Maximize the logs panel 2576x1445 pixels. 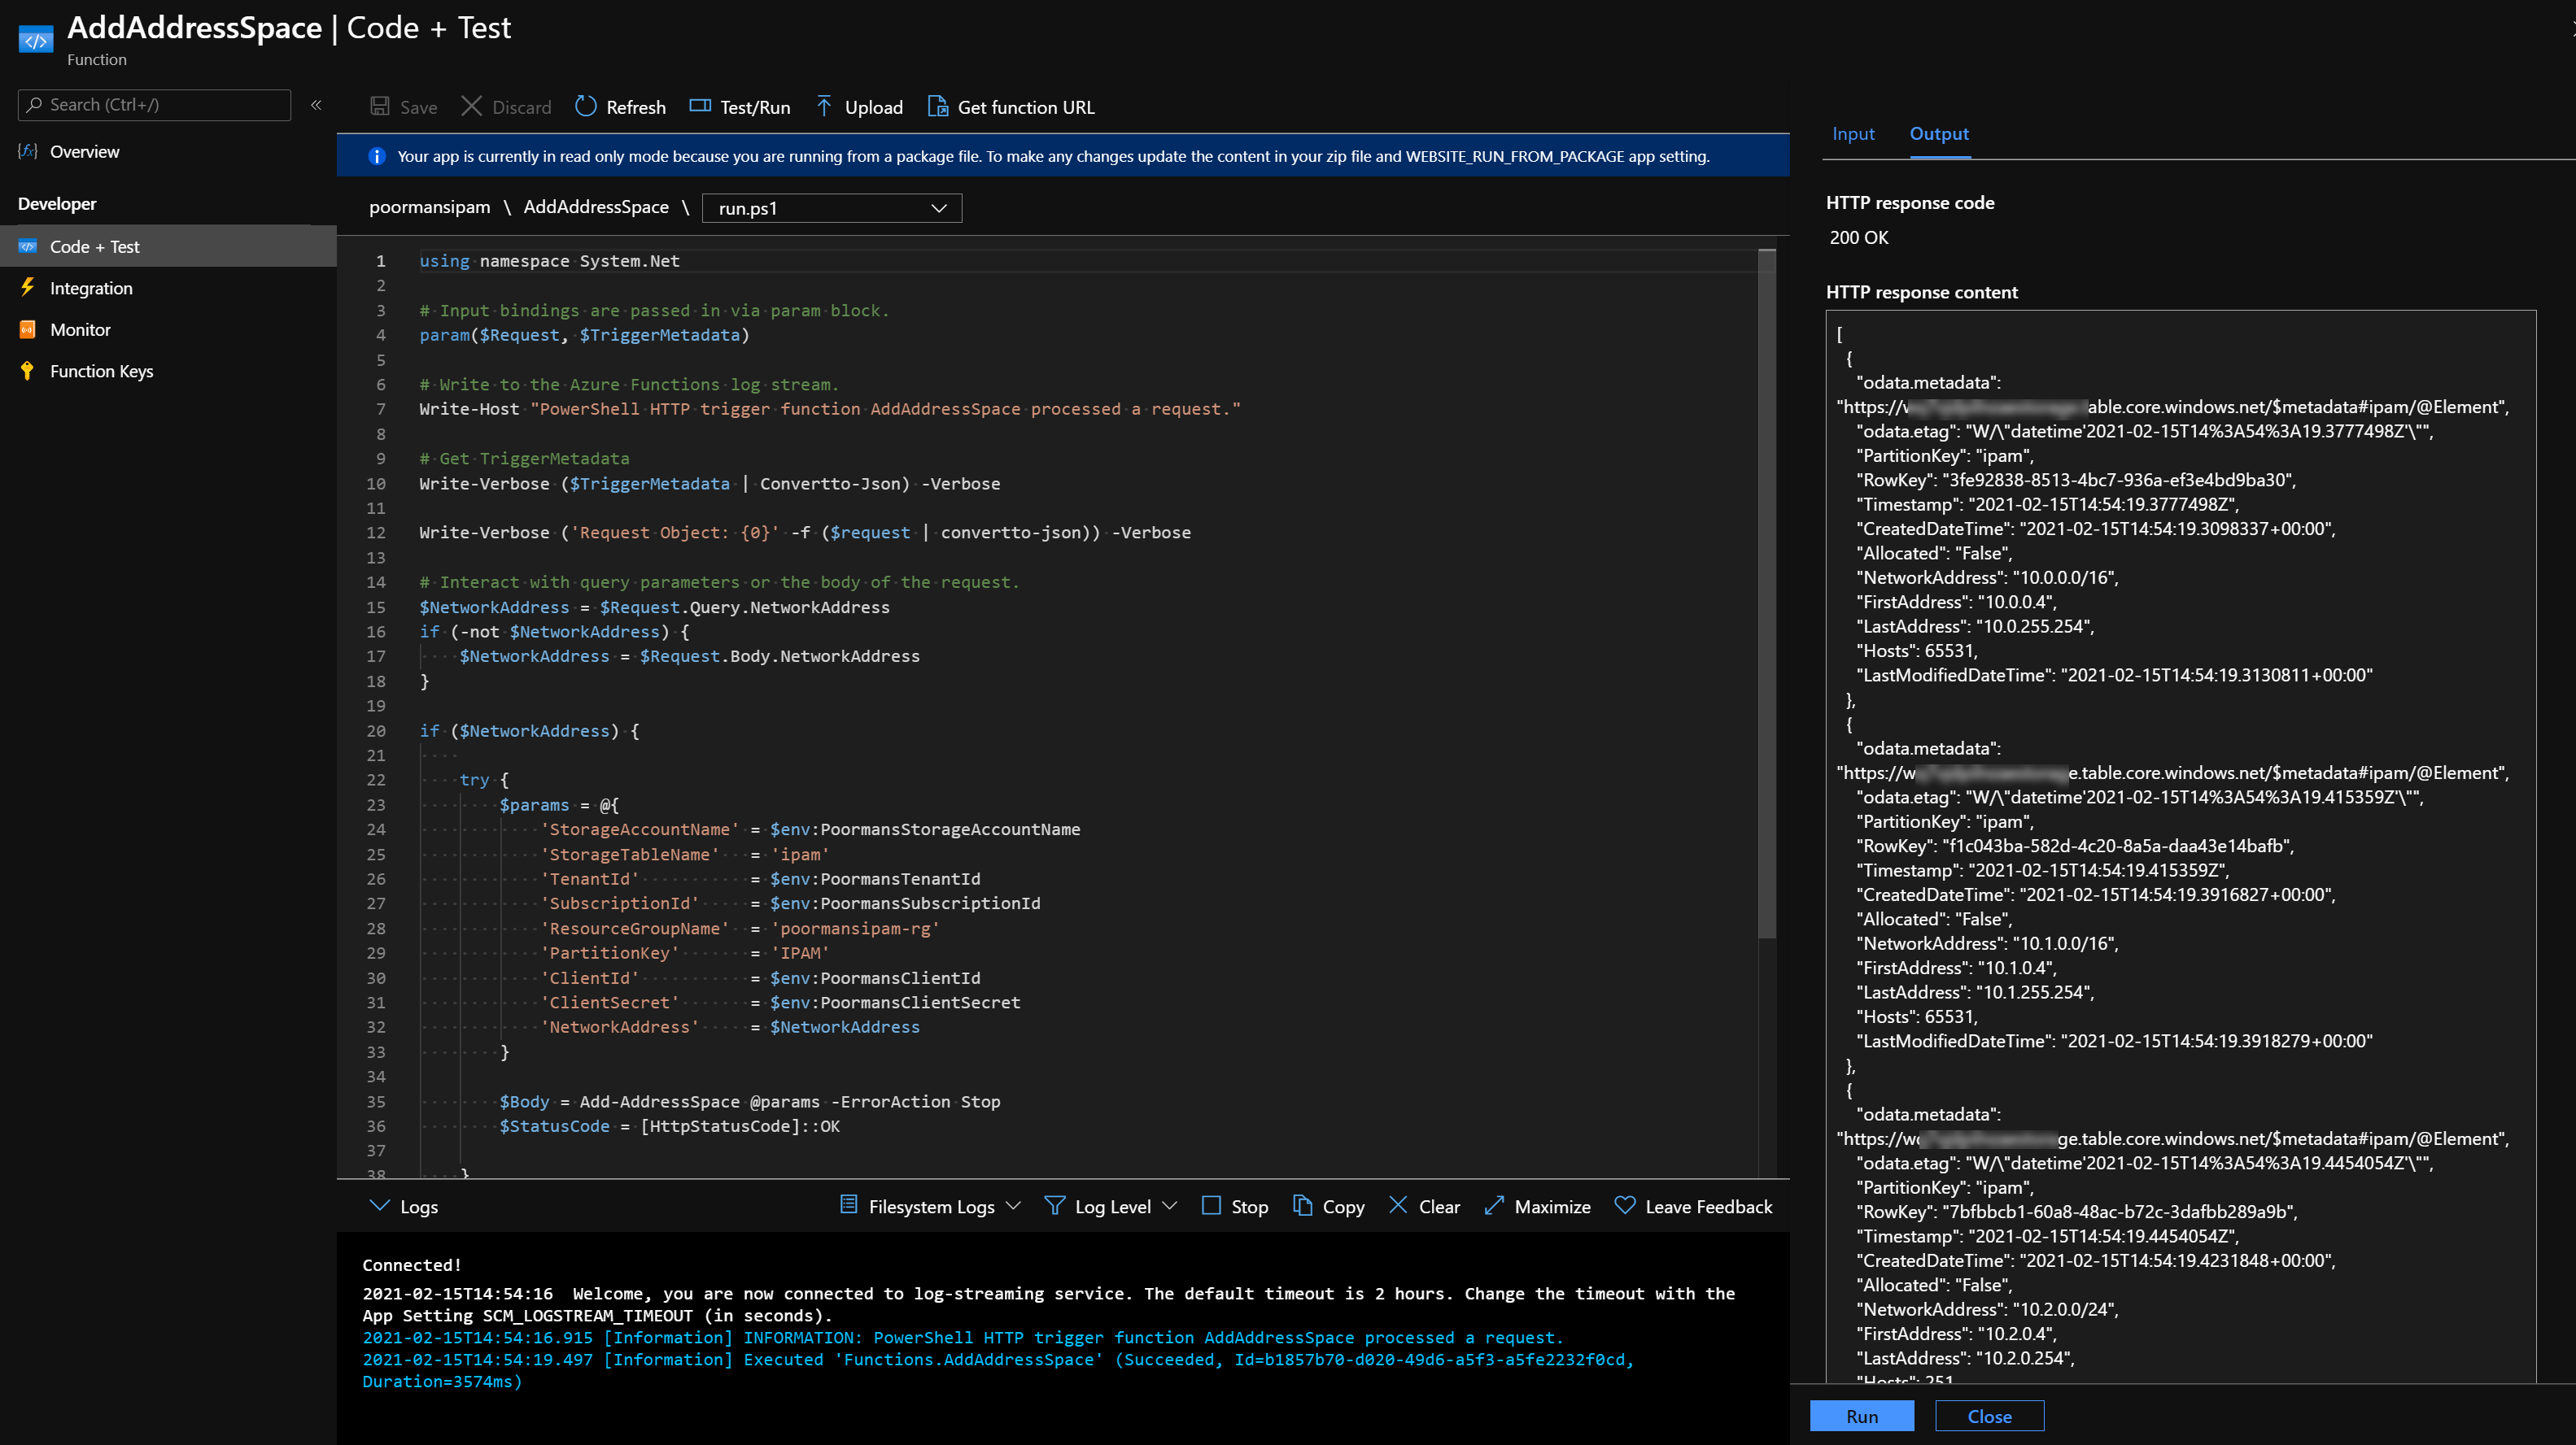coord(1537,1206)
